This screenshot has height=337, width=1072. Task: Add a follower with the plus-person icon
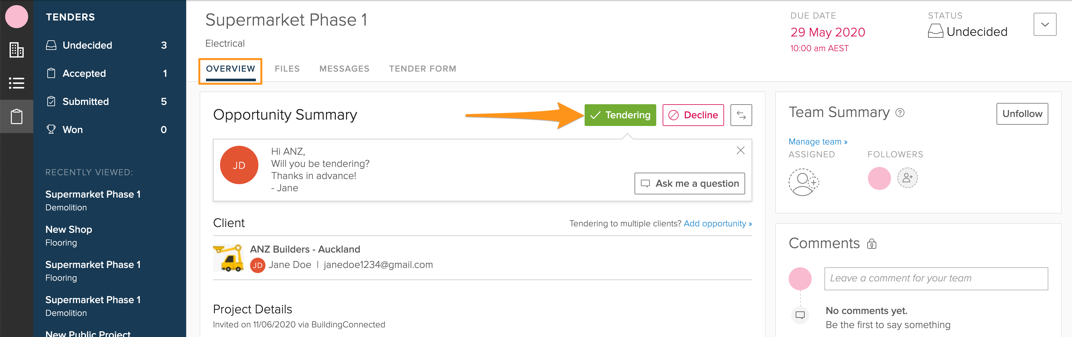click(908, 178)
